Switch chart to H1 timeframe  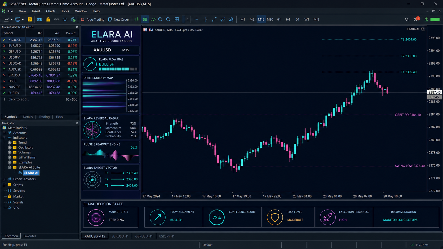[279, 19]
